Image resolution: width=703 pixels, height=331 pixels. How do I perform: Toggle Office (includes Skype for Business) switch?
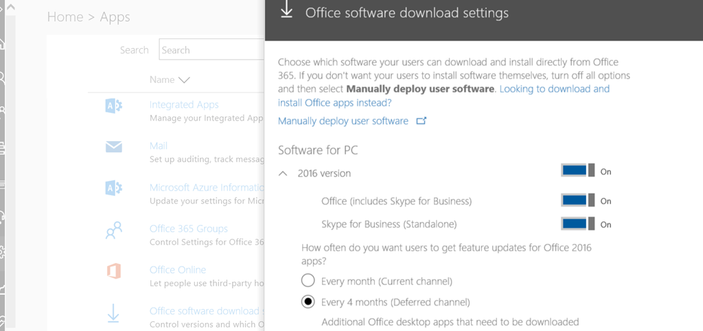pyautogui.click(x=578, y=200)
